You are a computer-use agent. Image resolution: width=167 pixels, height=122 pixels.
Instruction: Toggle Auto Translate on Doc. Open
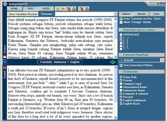[121, 19]
